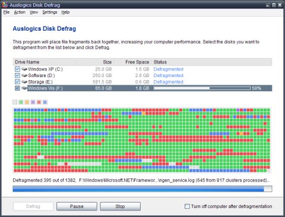The height and width of the screenshot is (217, 285).
Task: Click the 58% progress bar on F: drive
Action: click(x=202, y=88)
